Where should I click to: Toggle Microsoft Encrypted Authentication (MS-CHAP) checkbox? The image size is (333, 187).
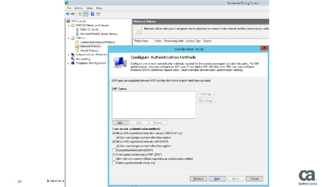click(114, 142)
